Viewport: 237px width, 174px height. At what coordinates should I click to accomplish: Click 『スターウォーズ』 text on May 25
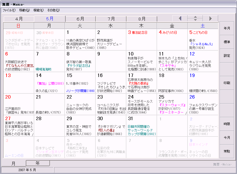(x=172, y=105)
